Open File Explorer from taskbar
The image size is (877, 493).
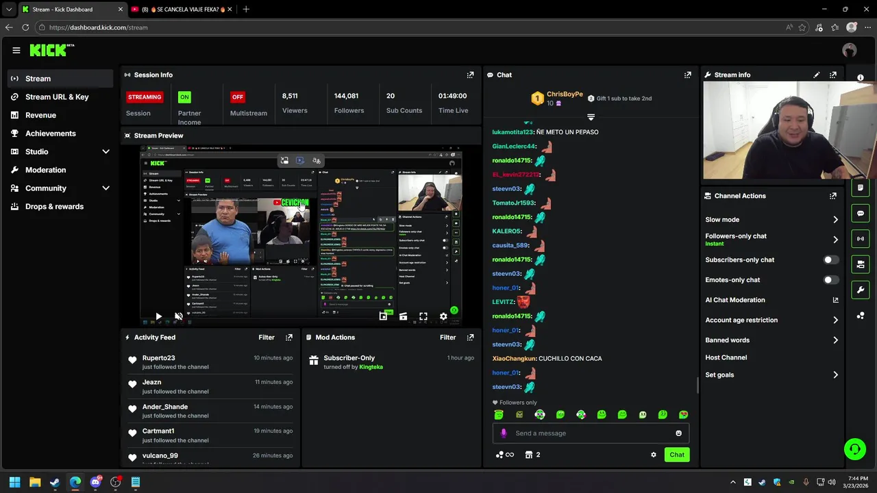tap(35, 482)
